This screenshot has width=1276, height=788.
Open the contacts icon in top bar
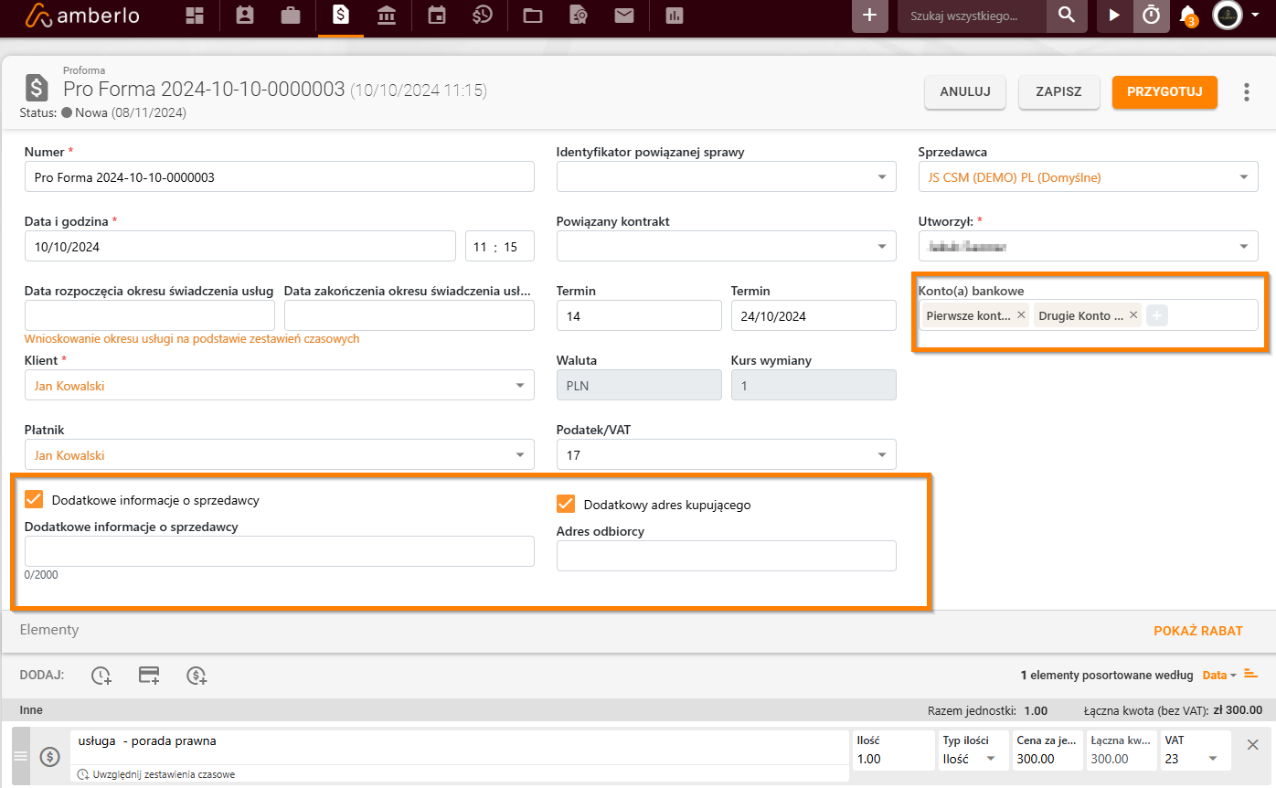(244, 16)
